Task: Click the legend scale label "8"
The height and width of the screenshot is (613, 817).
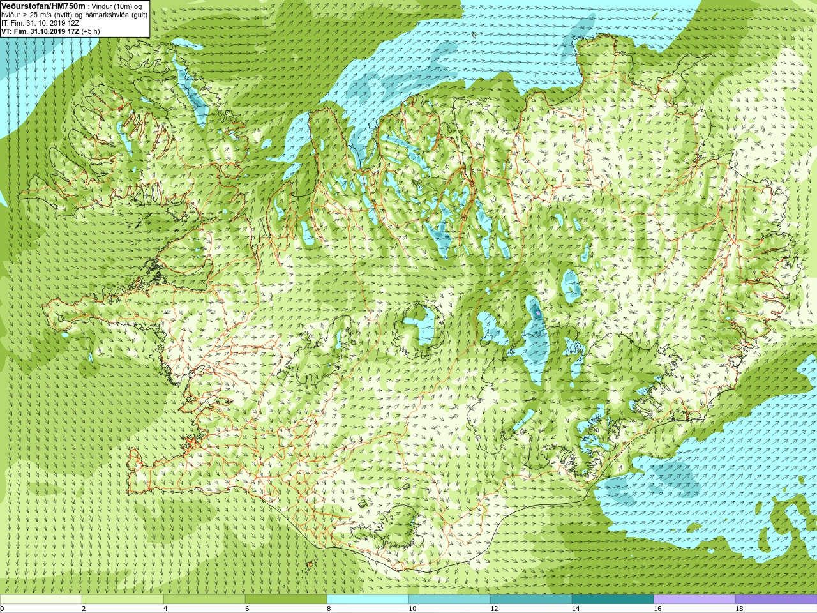Action: [329, 609]
